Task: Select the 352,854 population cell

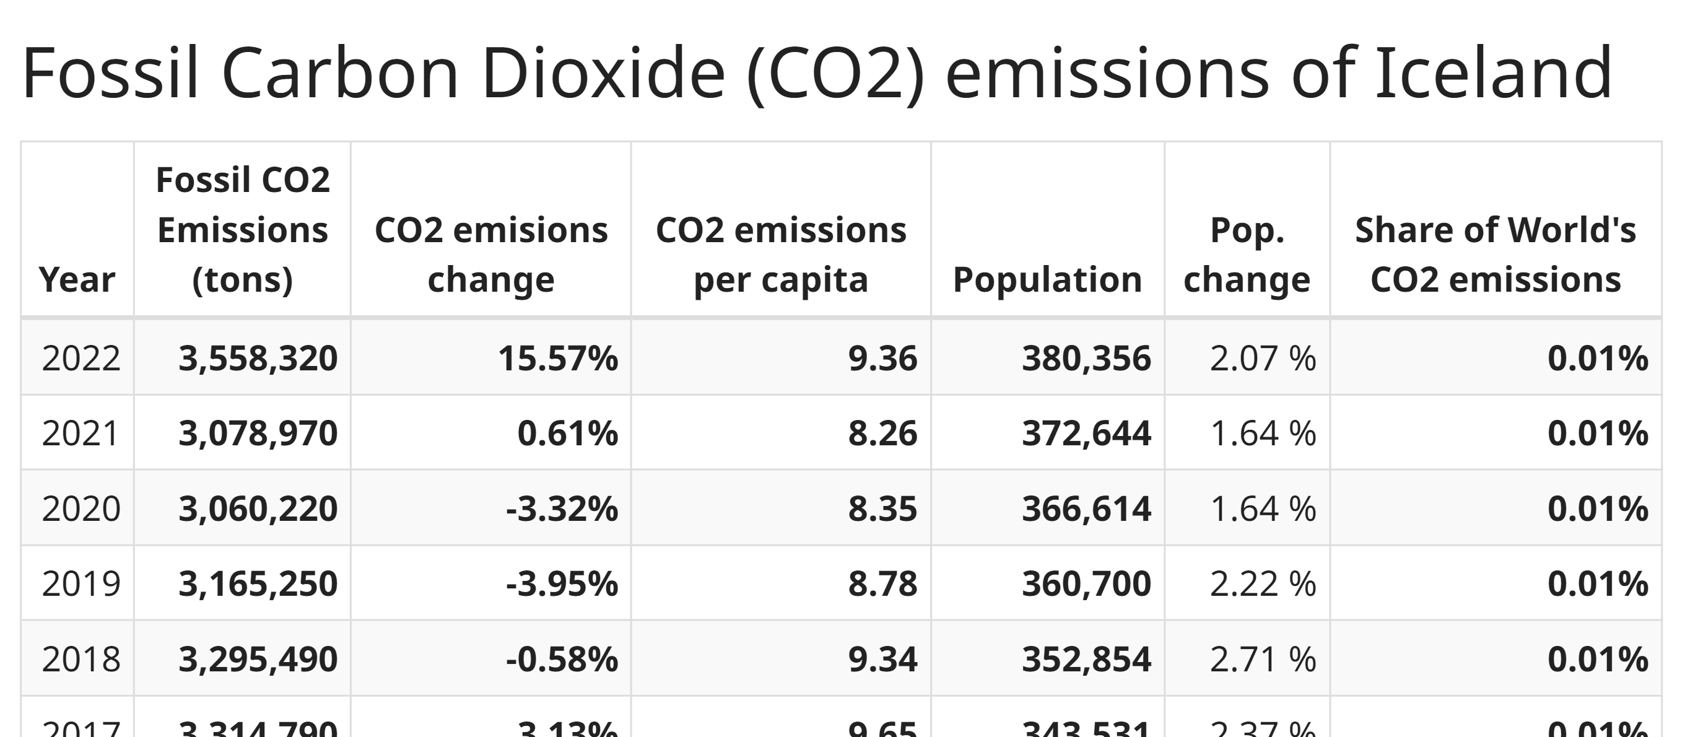Action: [1086, 659]
